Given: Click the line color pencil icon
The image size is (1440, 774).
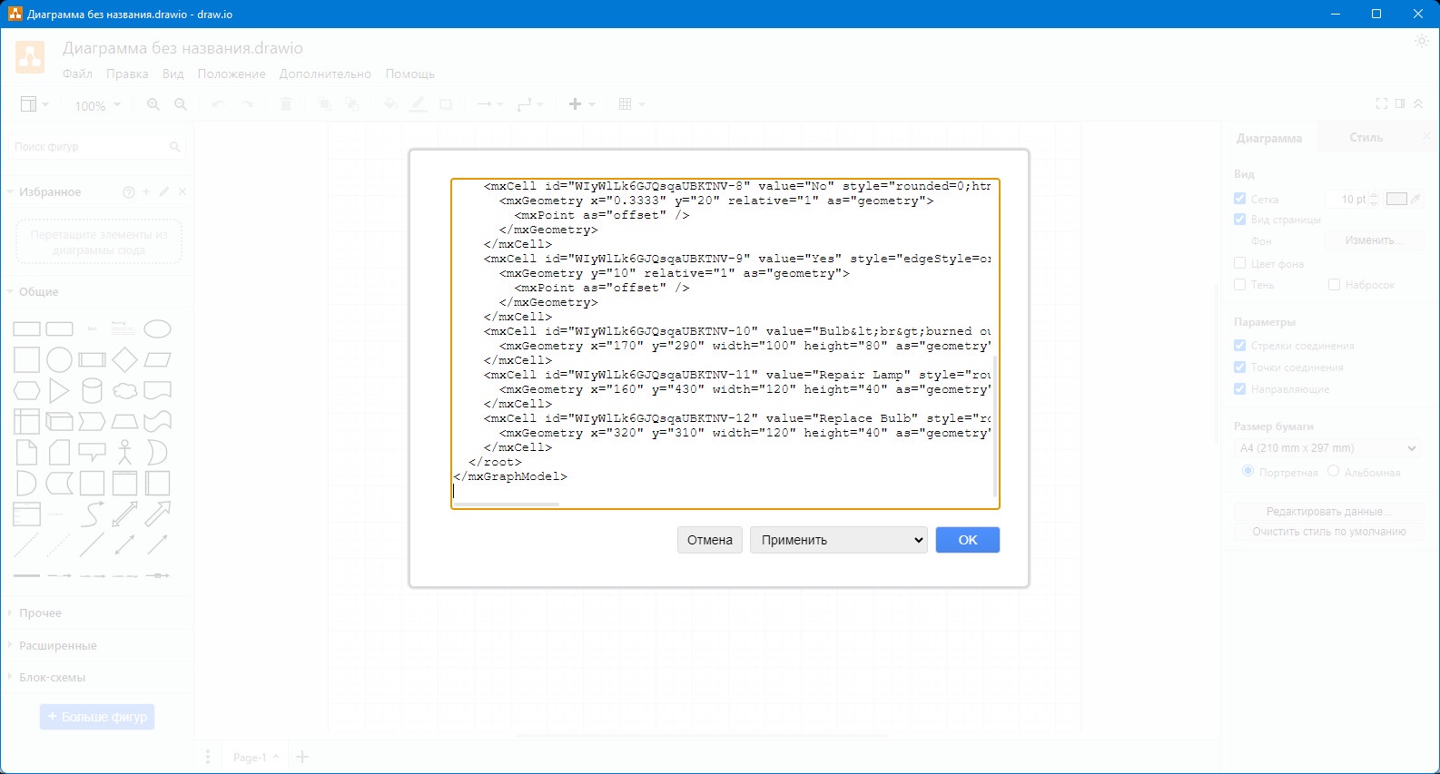Looking at the screenshot, I should coord(418,104).
